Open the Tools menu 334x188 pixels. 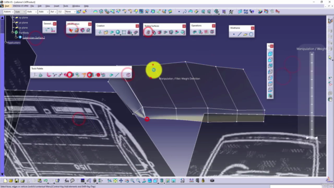coord(66,6)
